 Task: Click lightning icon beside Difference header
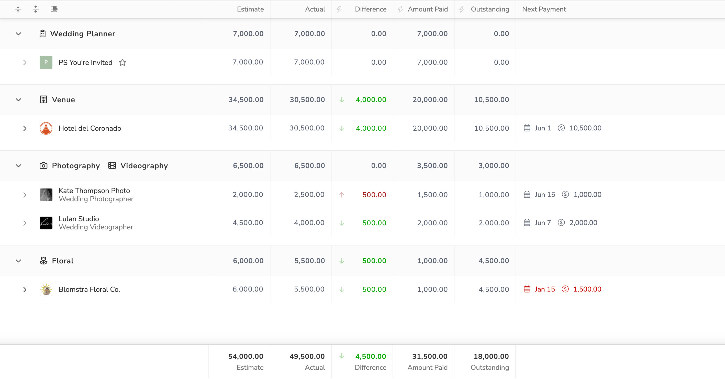pos(339,9)
